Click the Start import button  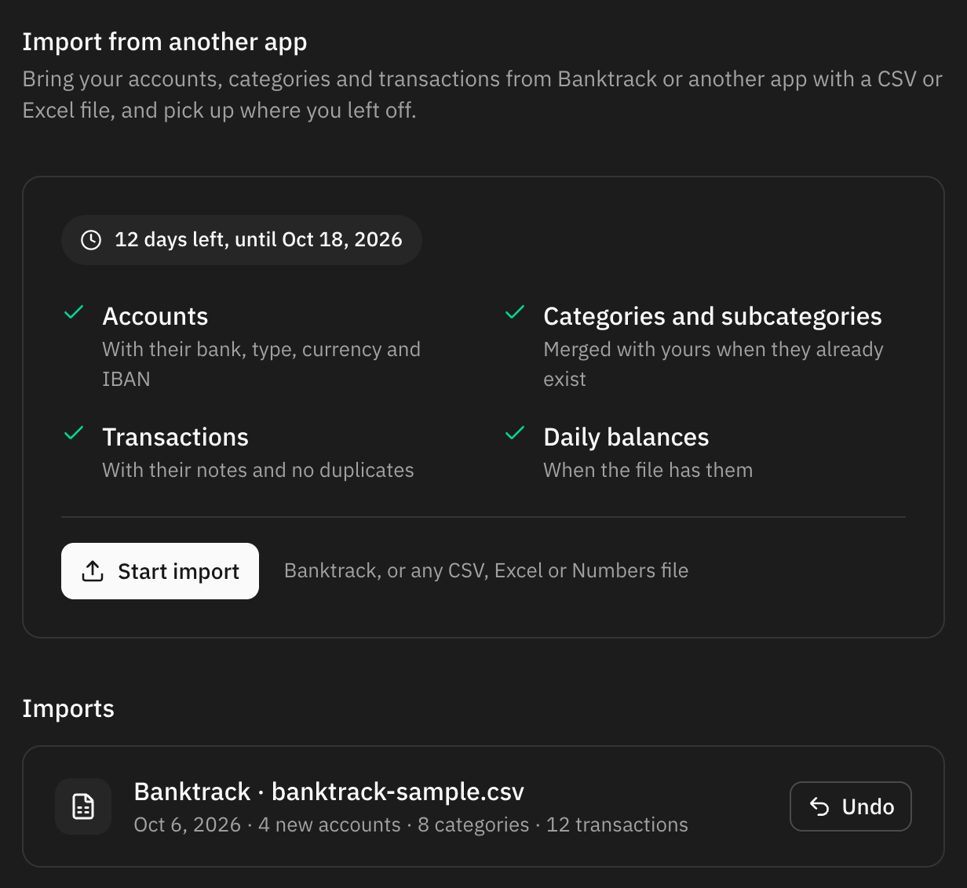160,571
